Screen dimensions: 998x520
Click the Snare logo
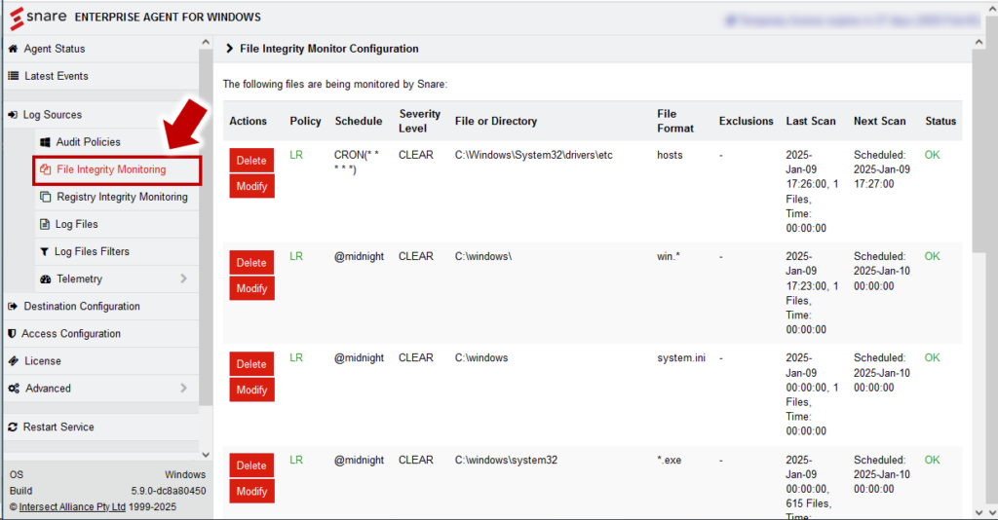(38, 18)
